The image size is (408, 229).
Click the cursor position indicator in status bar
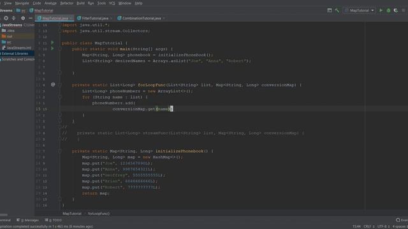tap(356, 226)
